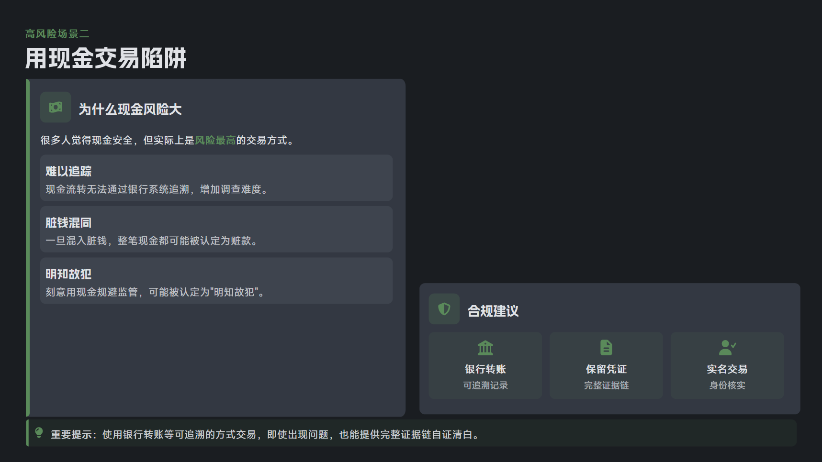Click the 身份核实 subtitle

tap(727, 385)
